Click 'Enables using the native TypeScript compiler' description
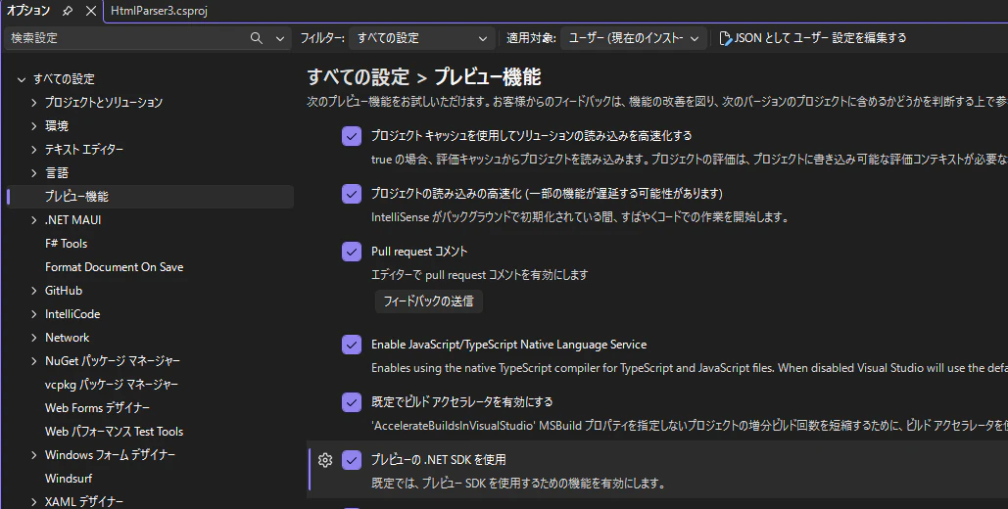The height and width of the screenshot is (509, 1008). pyautogui.click(x=690, y=368)
